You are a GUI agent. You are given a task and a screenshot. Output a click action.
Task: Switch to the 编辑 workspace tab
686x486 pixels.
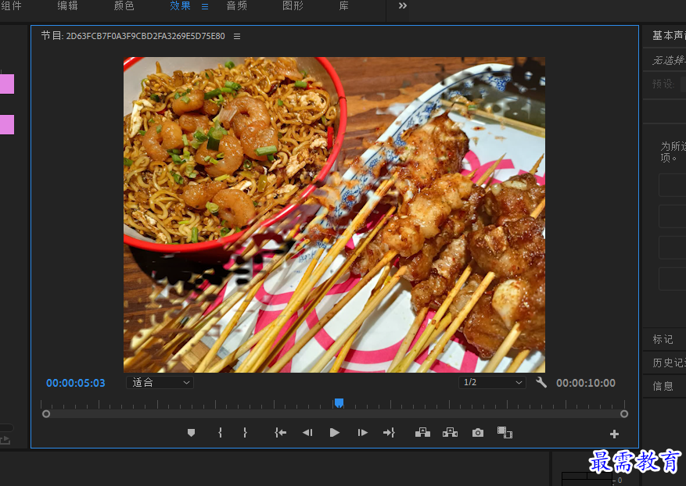coord(67,5)
